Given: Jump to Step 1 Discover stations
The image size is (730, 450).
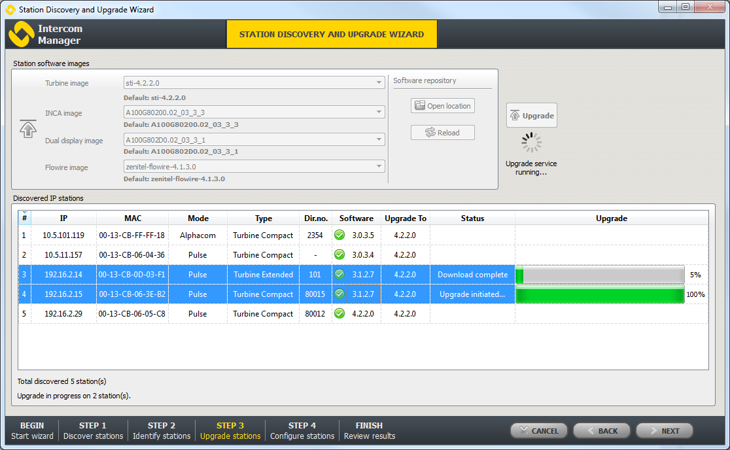Looking at the screenshot, I should [x=93, y=430].
